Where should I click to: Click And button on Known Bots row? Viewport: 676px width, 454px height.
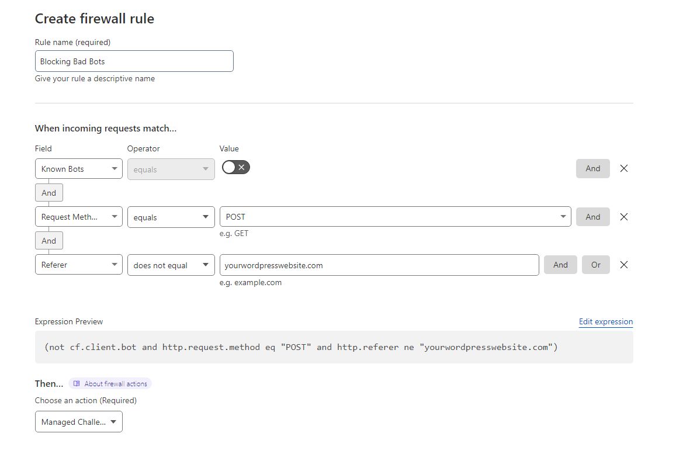(593, 169)
